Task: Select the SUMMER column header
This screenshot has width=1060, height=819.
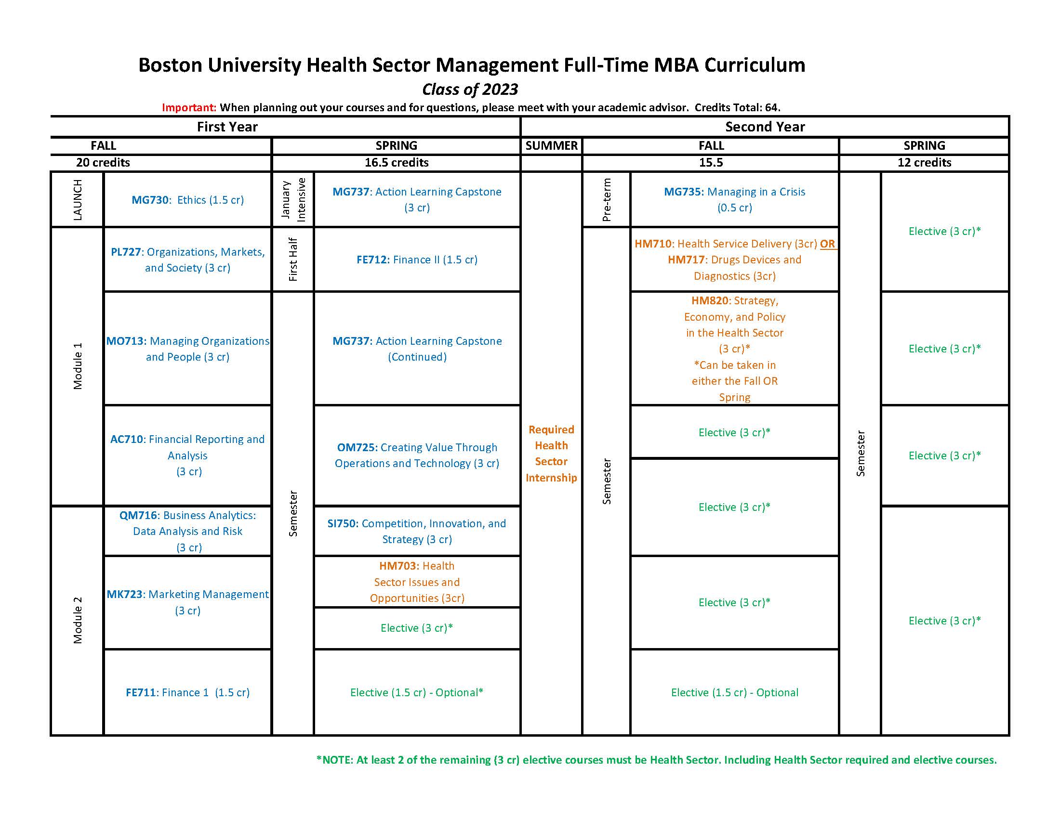Action: pos(551,145)
